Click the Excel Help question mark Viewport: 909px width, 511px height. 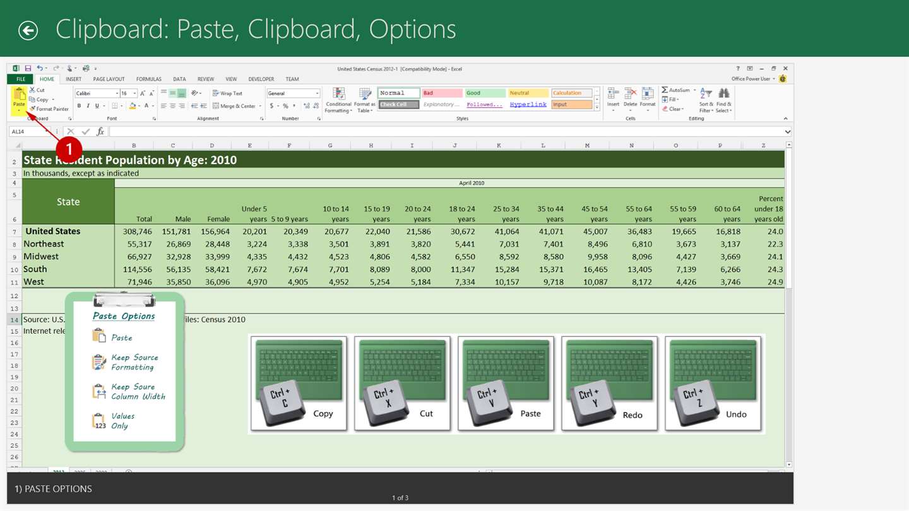pos(738,68)
